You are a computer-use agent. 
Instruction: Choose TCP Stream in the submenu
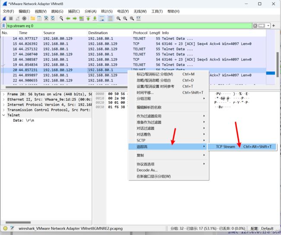click(x=242, y=147)
